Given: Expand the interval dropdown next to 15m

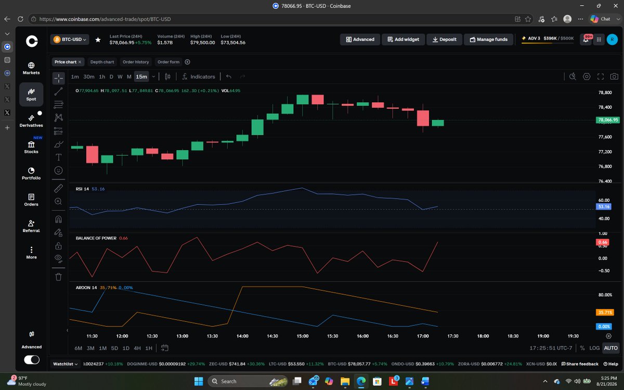Looking at the screenshot, I should [x=153, y=76].
